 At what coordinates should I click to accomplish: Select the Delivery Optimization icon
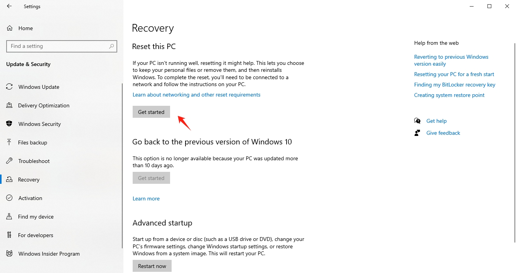click(10, 105)
